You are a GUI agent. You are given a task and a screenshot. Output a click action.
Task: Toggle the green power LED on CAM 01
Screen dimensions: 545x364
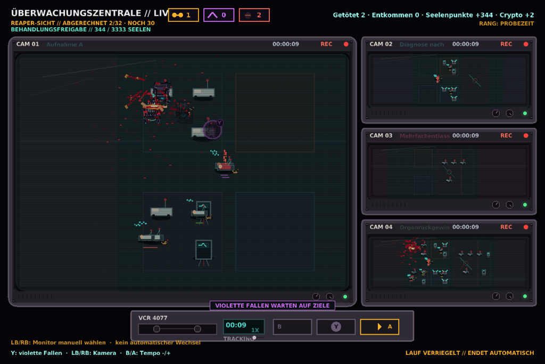pos(345,296)
